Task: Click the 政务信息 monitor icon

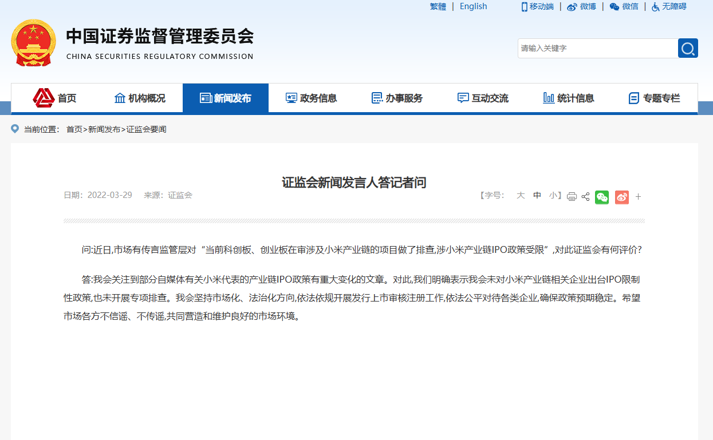Action: pos(291,98)
